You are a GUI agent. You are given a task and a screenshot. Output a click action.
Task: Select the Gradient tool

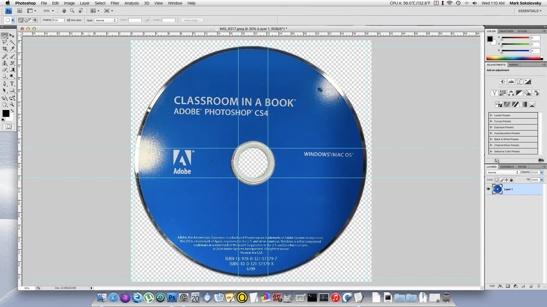tap(12, 70)
